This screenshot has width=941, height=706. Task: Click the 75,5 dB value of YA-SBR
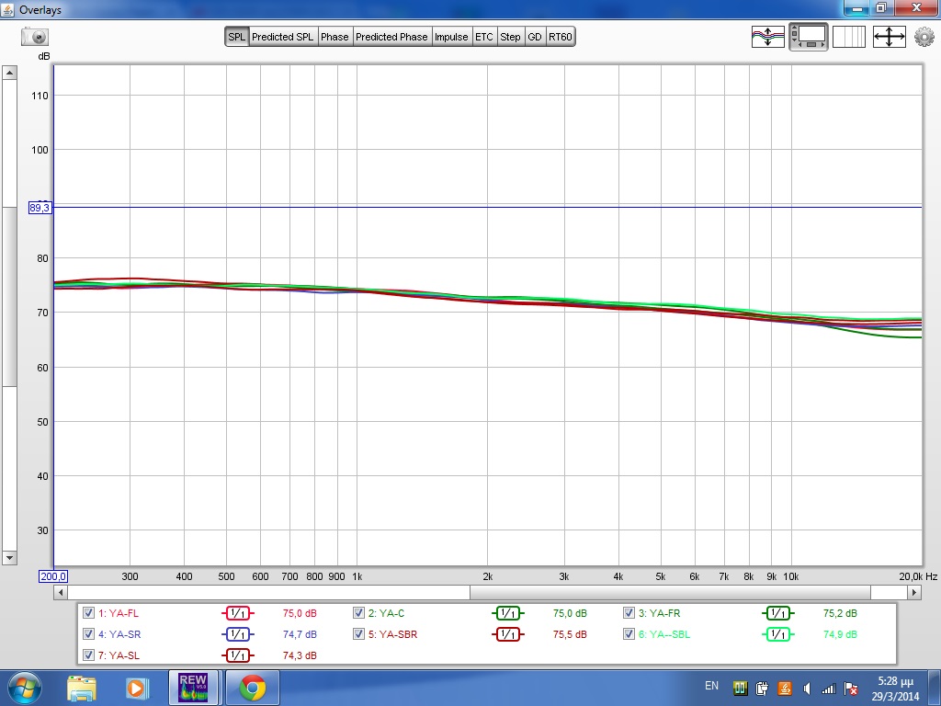pos(570,634)
